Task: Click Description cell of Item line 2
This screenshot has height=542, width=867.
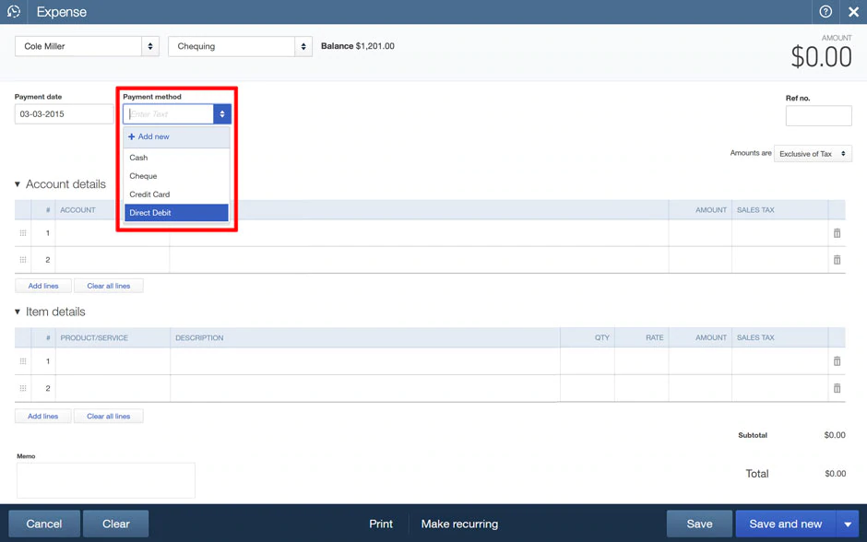Action: 365,388
